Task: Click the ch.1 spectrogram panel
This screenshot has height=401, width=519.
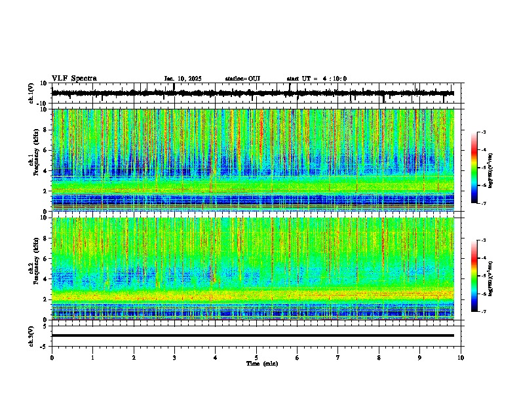Action: tap(253, 160)
